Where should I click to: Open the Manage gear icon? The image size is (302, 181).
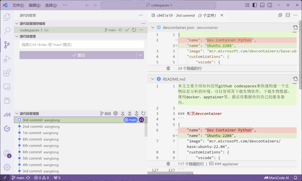[x=7, y=167]
